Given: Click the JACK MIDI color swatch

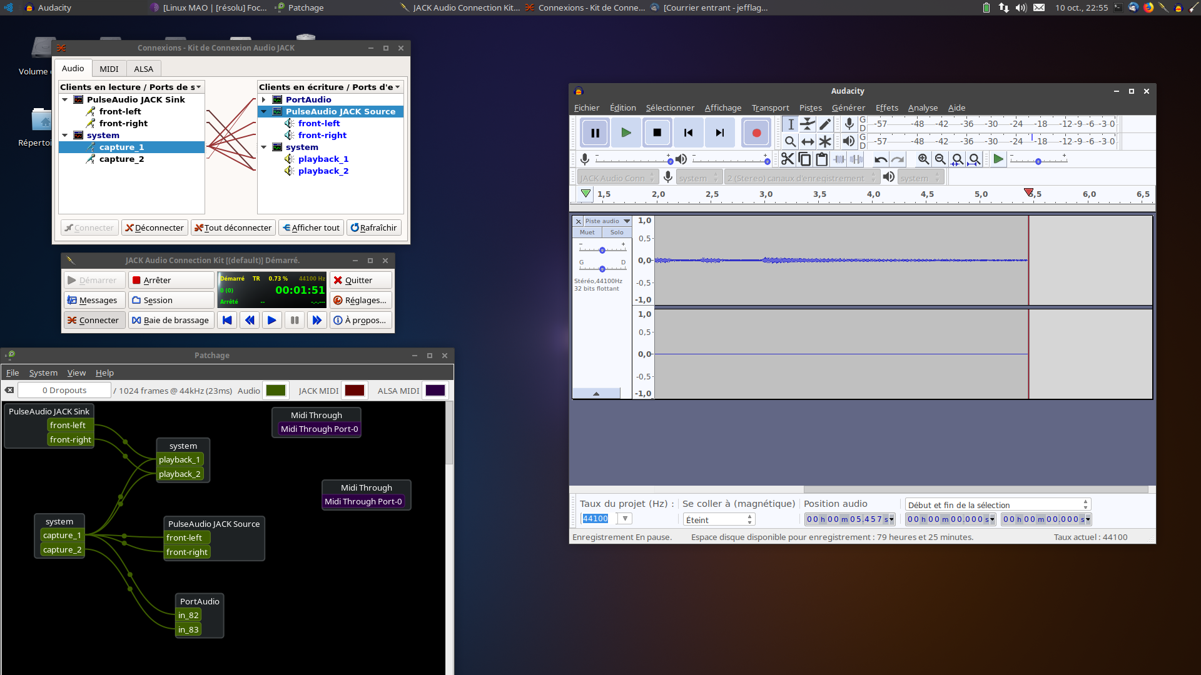Looking at the screenshot, I should coord(354,391).
